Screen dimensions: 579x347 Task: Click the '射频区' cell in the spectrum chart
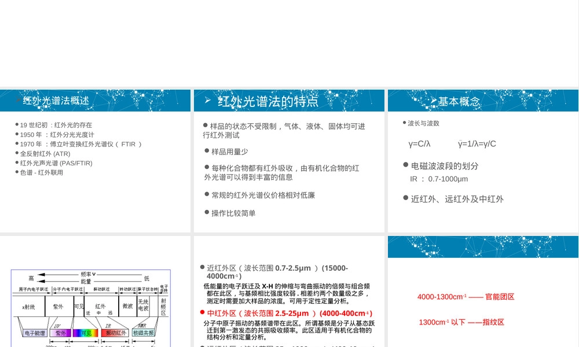[x=164, y=307]
